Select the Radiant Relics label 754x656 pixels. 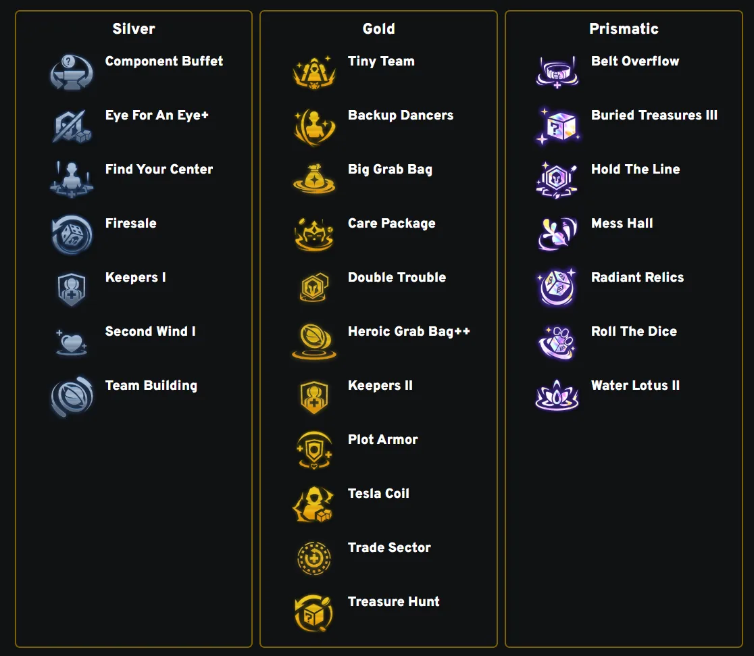pos(637,278)
